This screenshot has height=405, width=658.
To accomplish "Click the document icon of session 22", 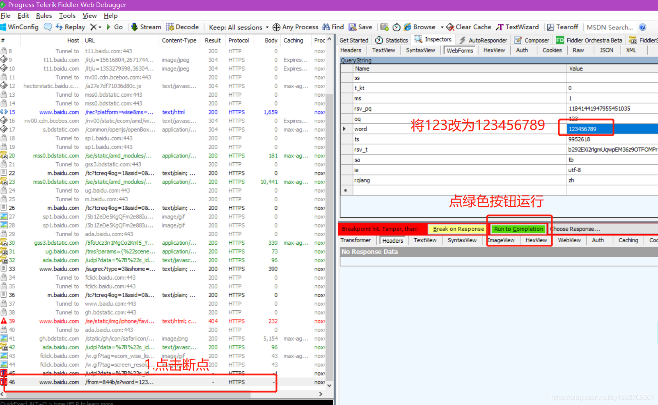I will click(x=4, y=173).
